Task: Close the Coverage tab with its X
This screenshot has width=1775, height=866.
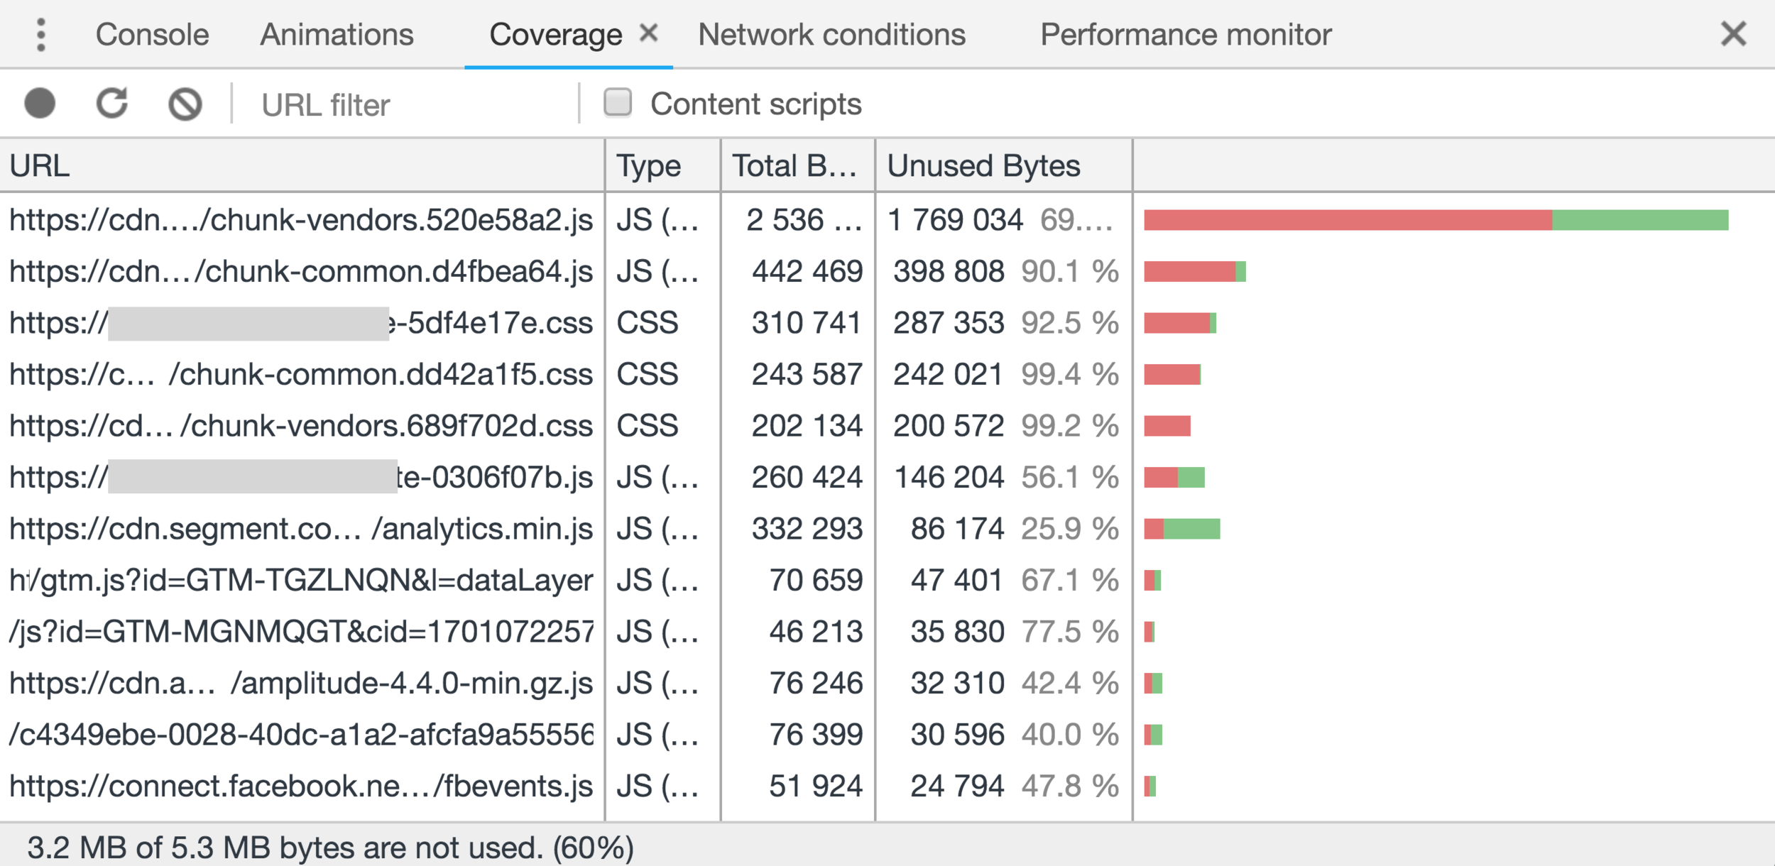Action: pos(648,33)
